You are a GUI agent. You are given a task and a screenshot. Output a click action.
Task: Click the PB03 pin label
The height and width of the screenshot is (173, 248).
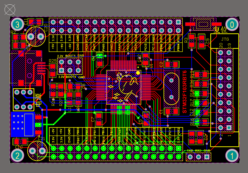(178, 38)
